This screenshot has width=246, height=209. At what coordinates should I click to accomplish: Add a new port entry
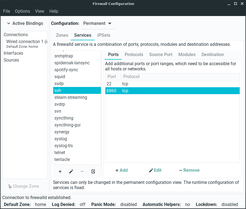tap(121, 170)
